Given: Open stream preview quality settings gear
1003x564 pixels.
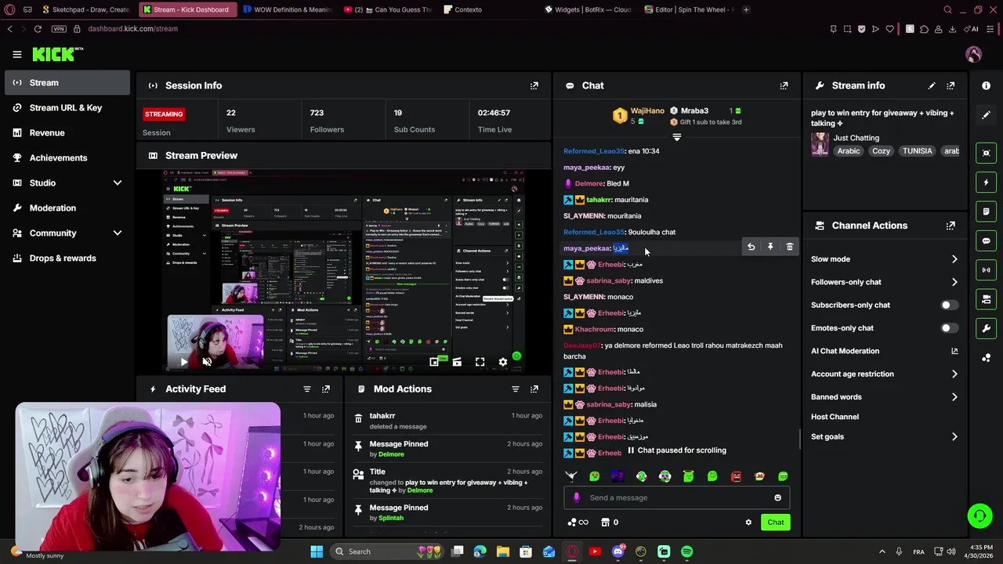Looking at the screenshot, I should point(503,362).
